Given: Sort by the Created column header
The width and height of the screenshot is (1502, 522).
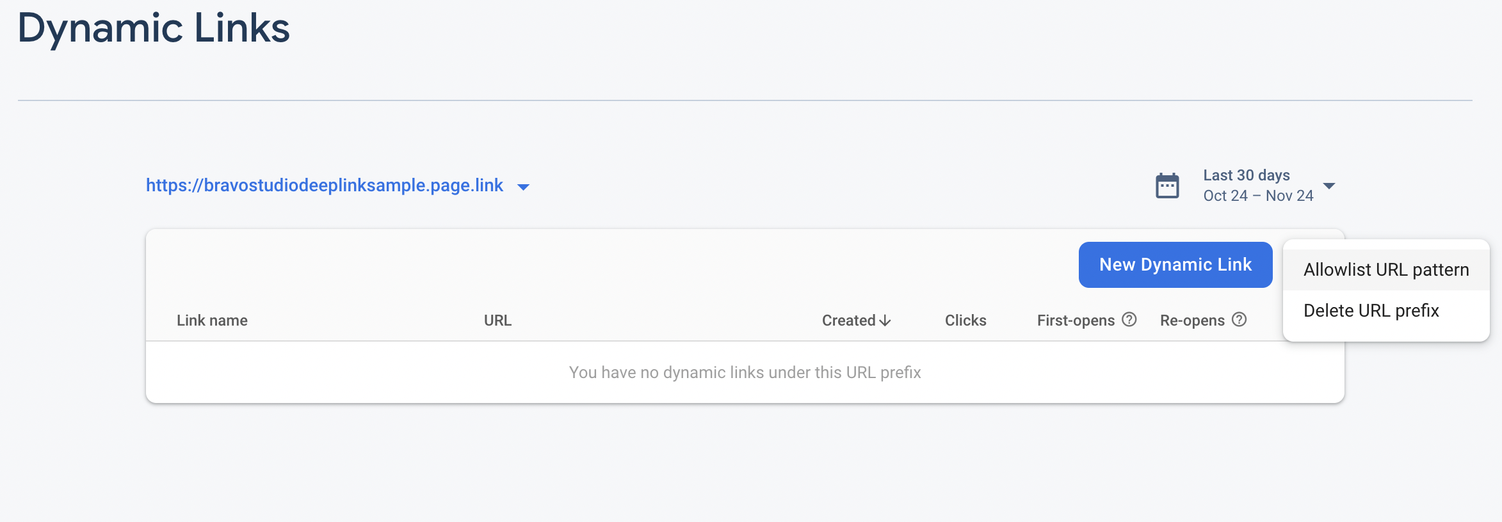Looking at the screenshot, I should point(848,320).
